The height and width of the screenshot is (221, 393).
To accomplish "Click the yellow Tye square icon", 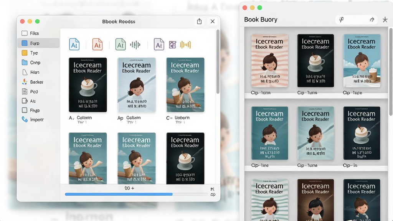I will click(24, 53).
